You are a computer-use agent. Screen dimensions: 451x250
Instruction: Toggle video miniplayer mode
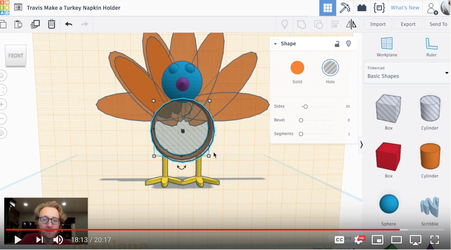377,240
